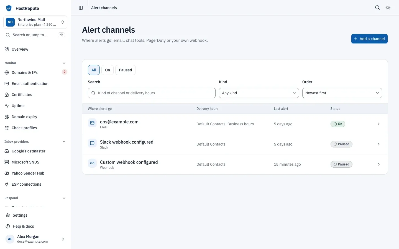Click the Settings gear icon
Image resolution: width=399 pixels, height=249 pixels.
coord(8,215)
